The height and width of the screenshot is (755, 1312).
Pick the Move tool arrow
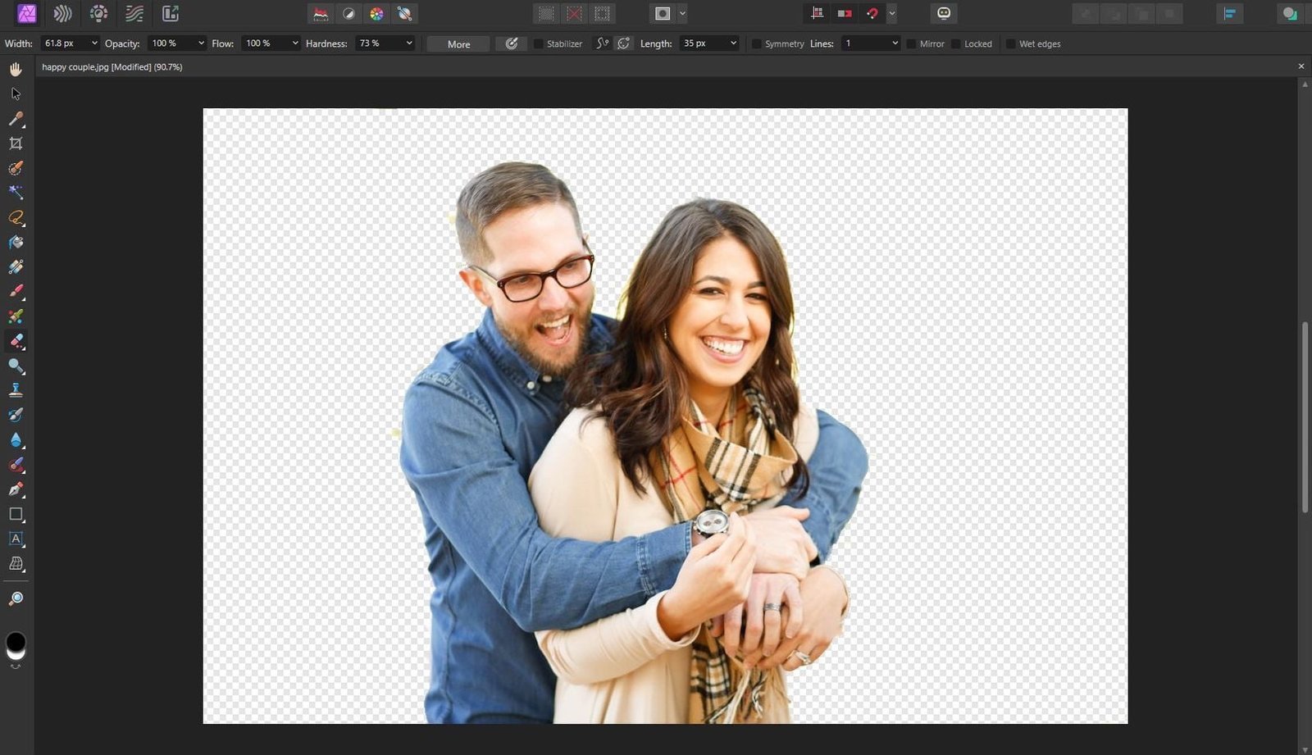click(x=16, y=94)
